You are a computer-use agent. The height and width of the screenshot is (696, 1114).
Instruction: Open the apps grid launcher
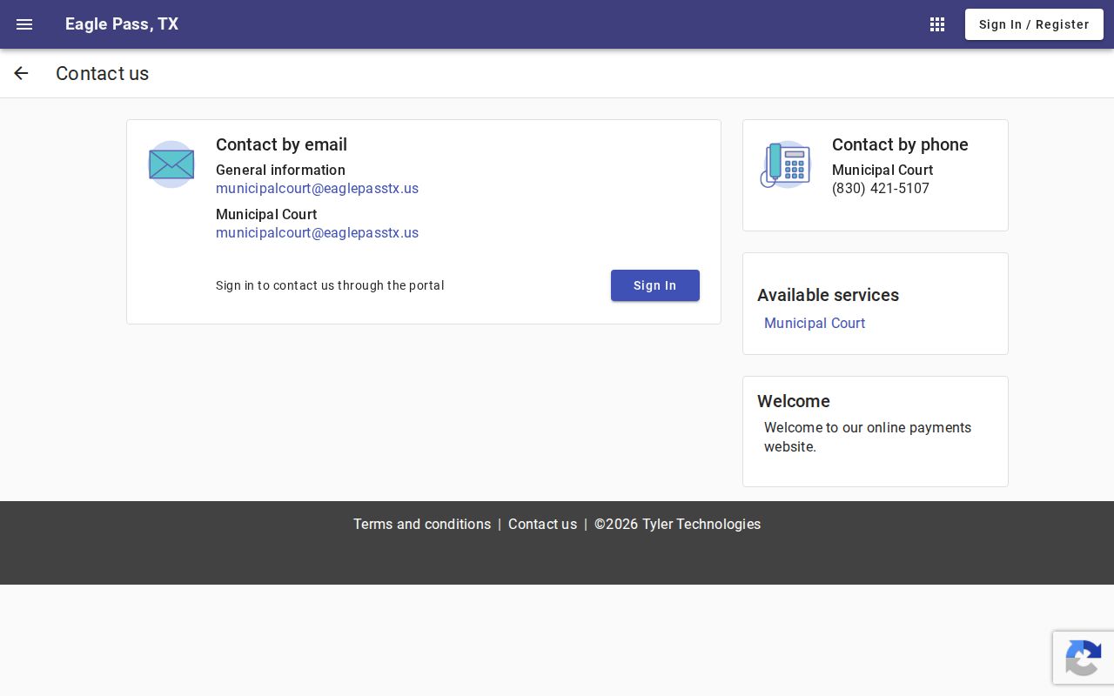tap(937, 24)
